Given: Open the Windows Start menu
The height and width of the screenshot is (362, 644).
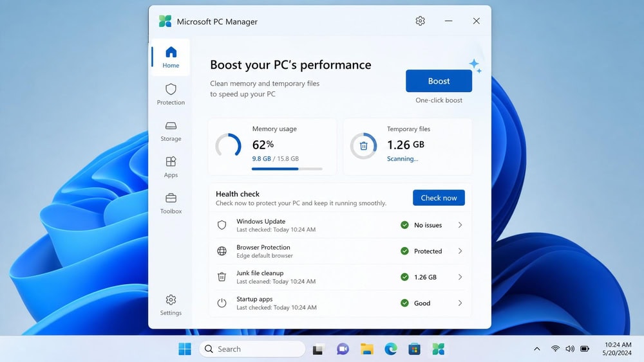Looking at the screenshot, I should [x=185, y=349].
